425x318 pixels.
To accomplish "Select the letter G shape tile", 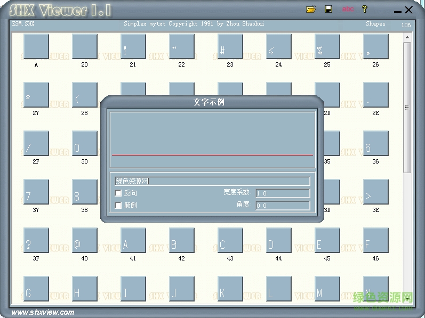I will tap(36, 289).
